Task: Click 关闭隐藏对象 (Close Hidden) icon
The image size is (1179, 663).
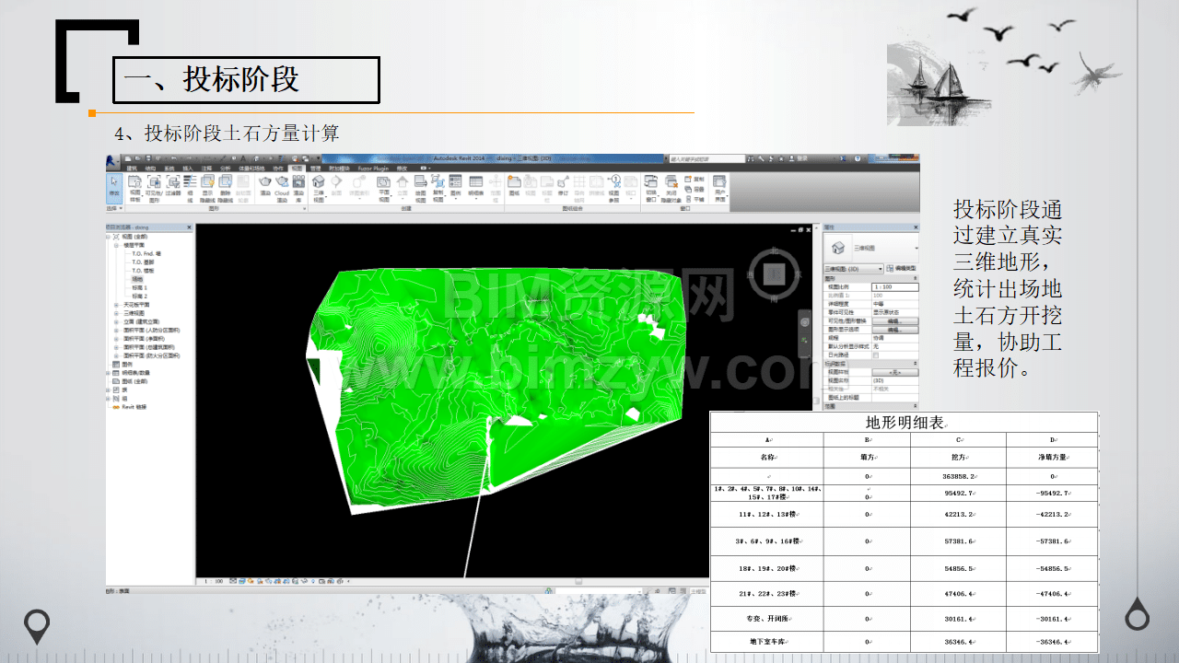Action: tap(671, 189)
